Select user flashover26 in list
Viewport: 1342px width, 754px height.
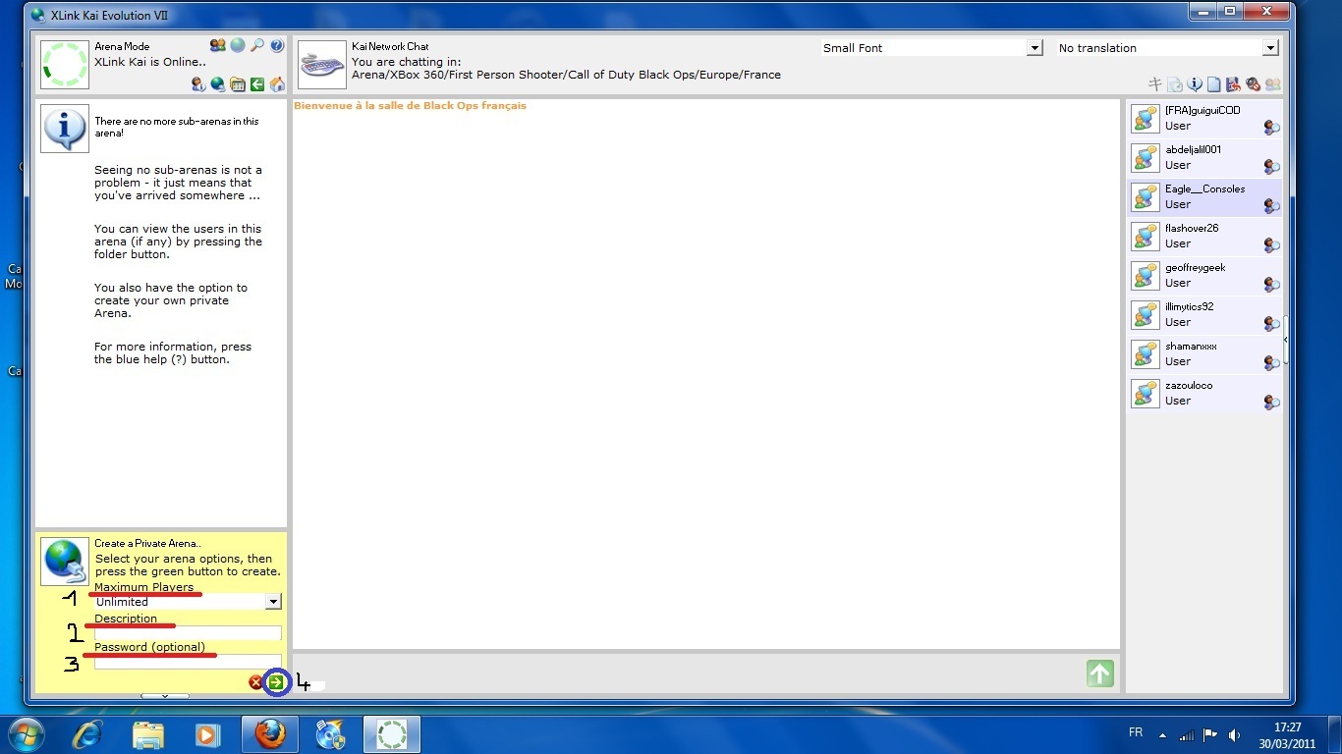[x=1205, y=236]
